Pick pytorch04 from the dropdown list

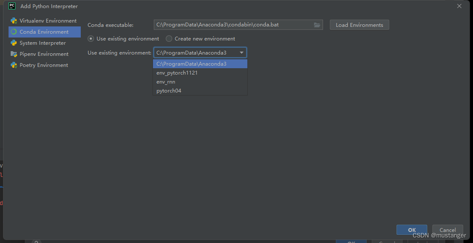click(200, 91)
